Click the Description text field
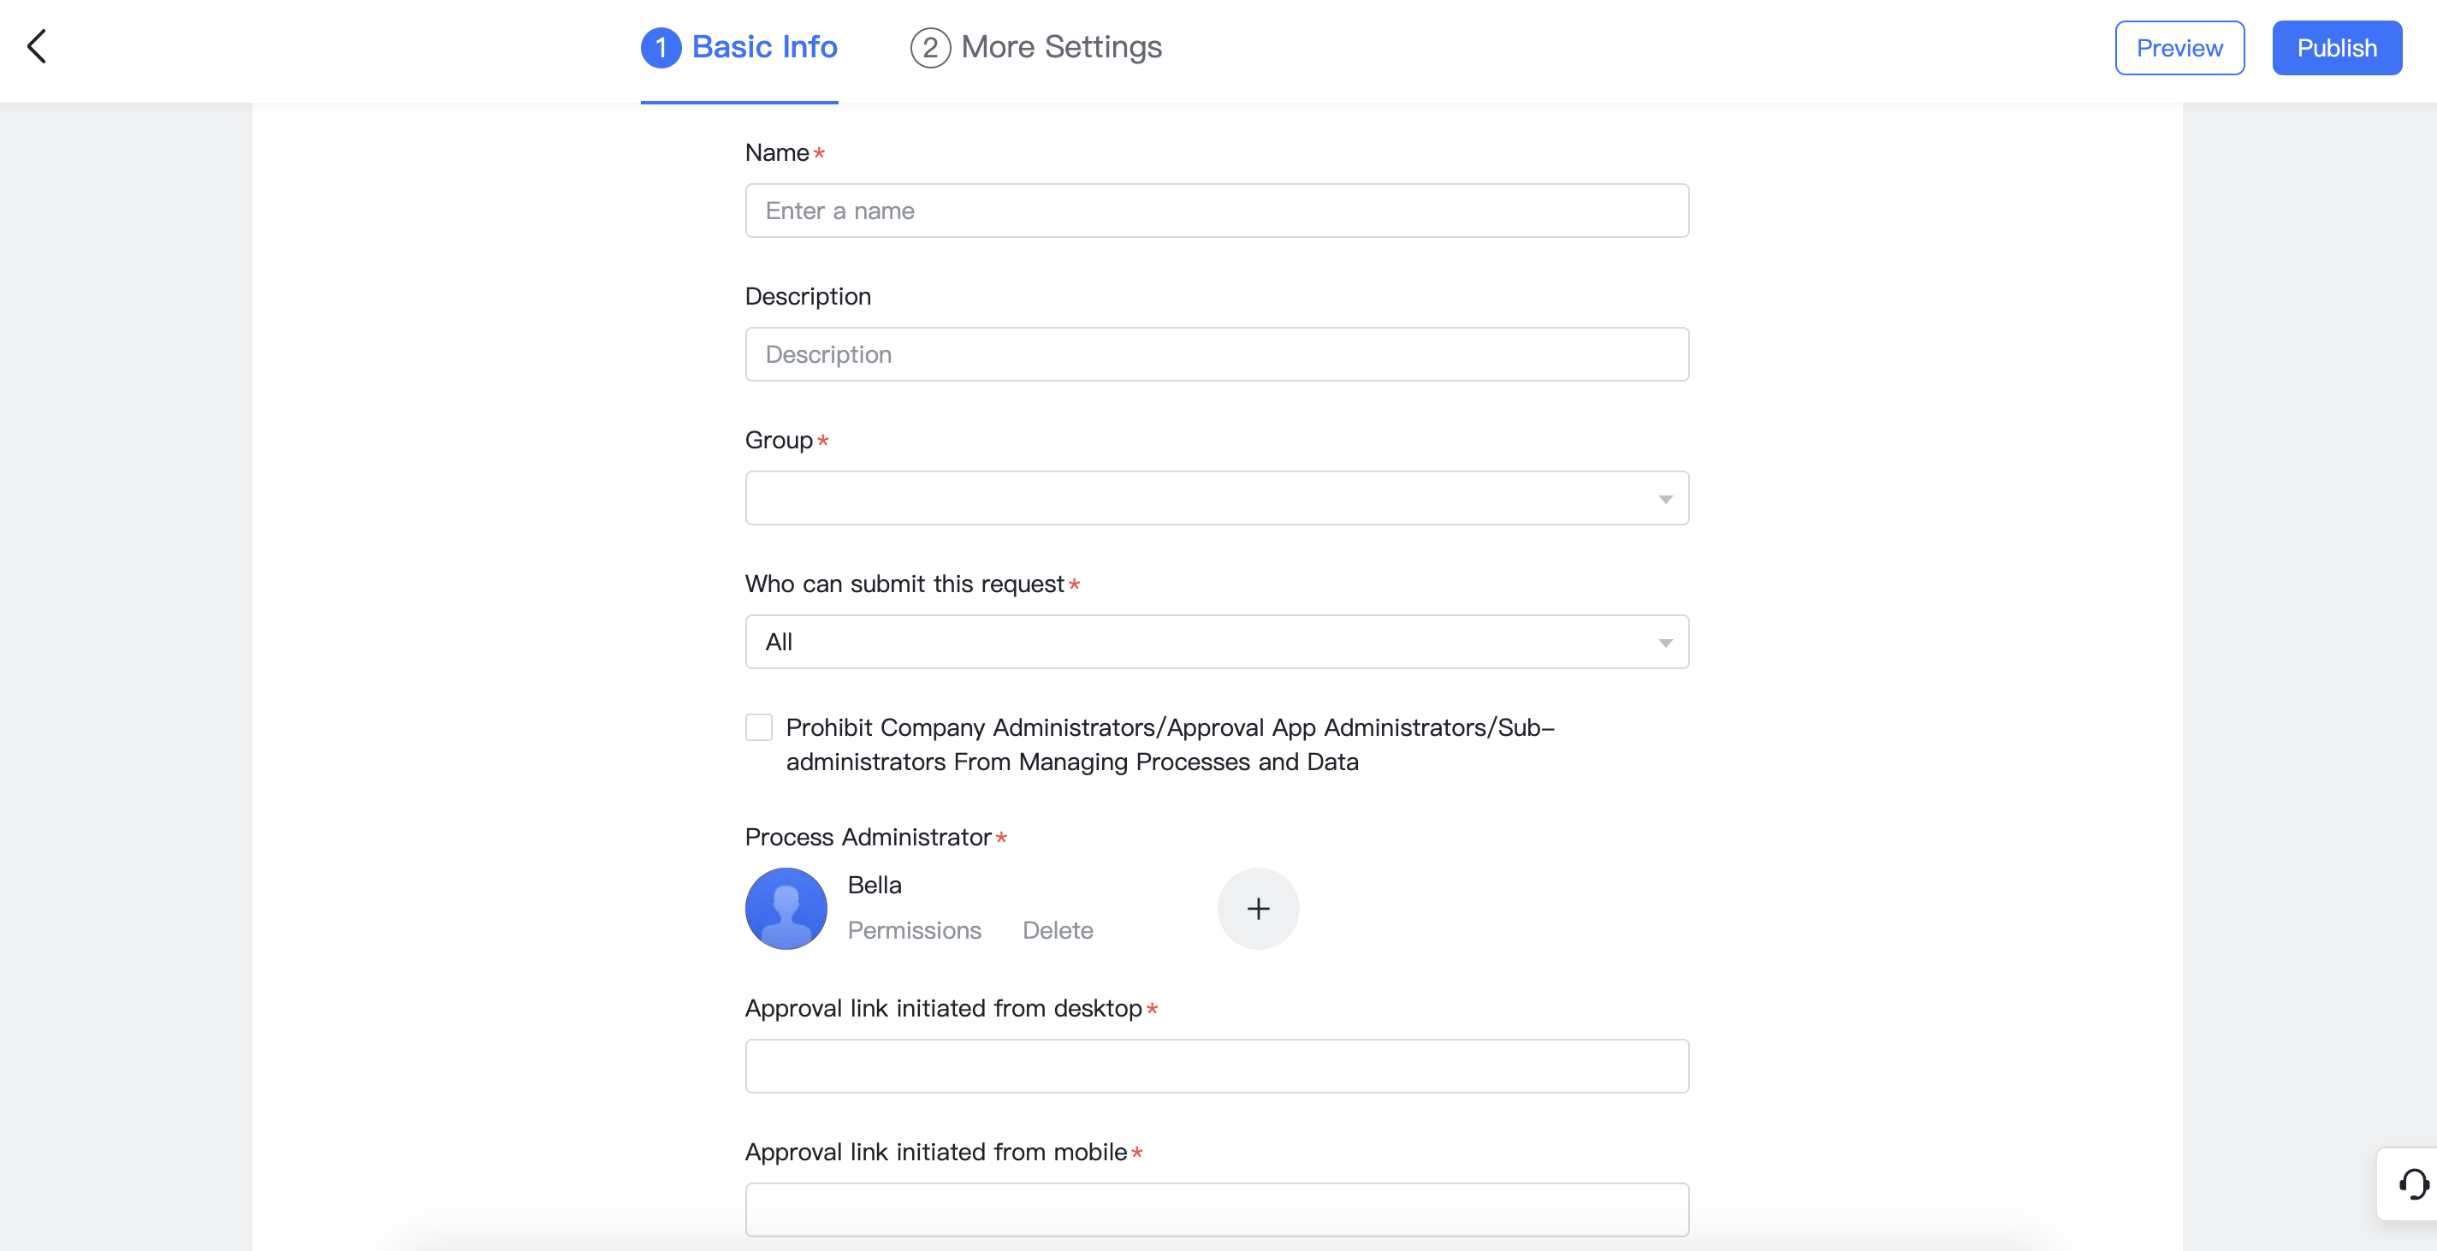This screenshot has width=2437, height=1251. pyautogui.click(x=1217, y=354)
